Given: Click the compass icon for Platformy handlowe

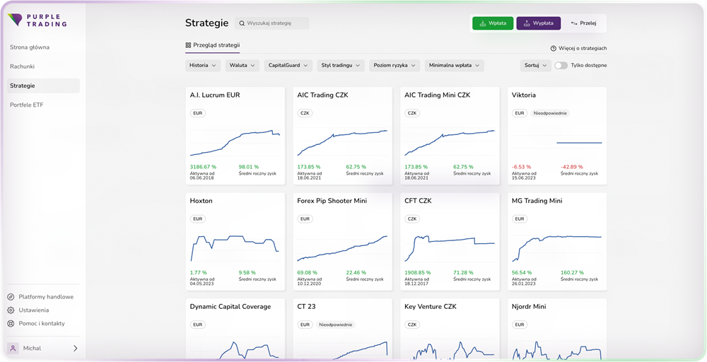Looking at the screenshot, I should (x=11, y=297).
